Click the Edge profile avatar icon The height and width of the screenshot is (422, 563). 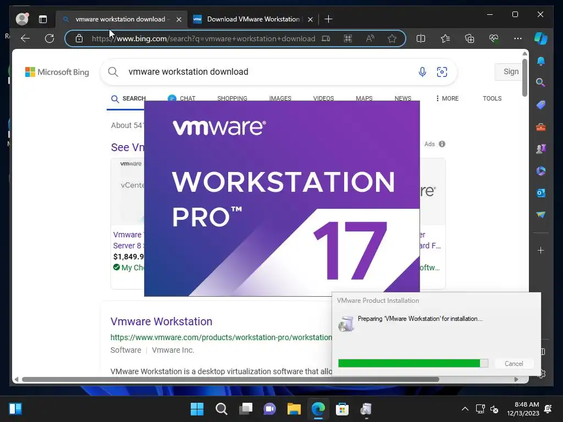22,19
